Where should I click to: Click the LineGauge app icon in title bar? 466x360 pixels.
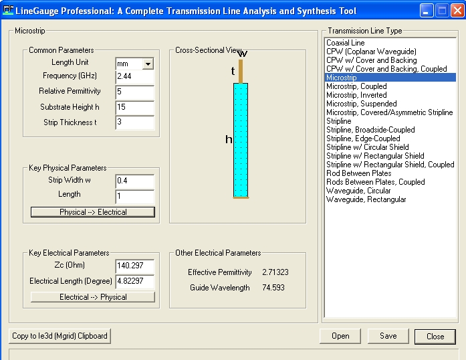[8, 10]
